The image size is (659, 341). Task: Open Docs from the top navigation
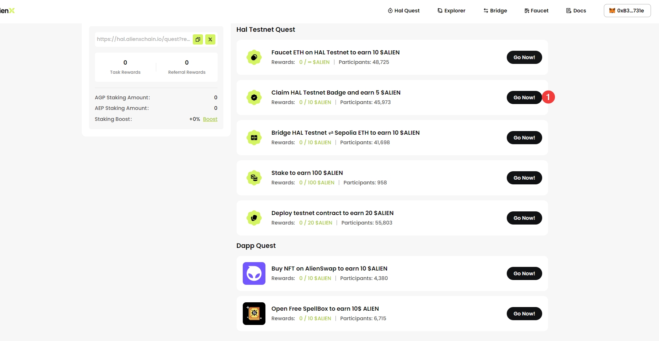pos(576,11)
